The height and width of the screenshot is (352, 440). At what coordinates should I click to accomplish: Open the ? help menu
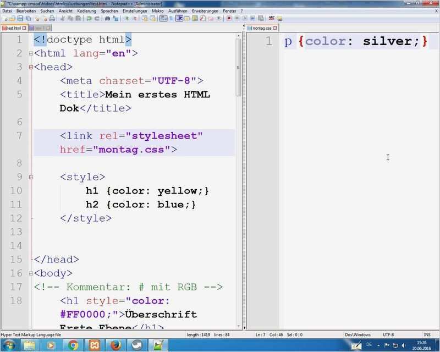pyautogui.click(x=241, y=11)
